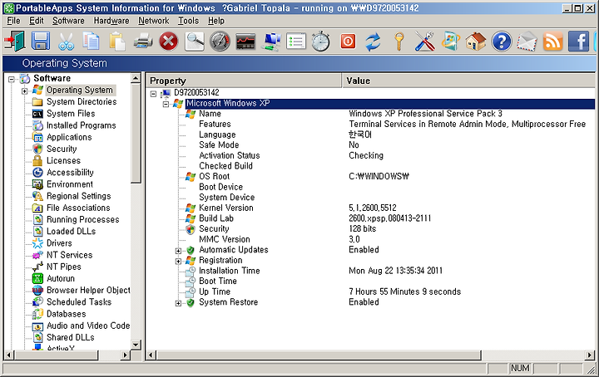This screenshot has width=599, height=377.
Task: Select NT Pipes in sidebar
Action: (64, 267)
